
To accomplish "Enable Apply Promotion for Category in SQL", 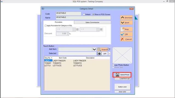I will 46,26.
